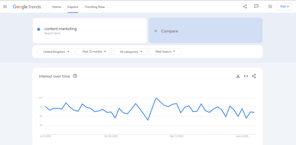The height and width of the screenshot is (145, 296).
Task: Select the Explore tab
Action: 73,7
